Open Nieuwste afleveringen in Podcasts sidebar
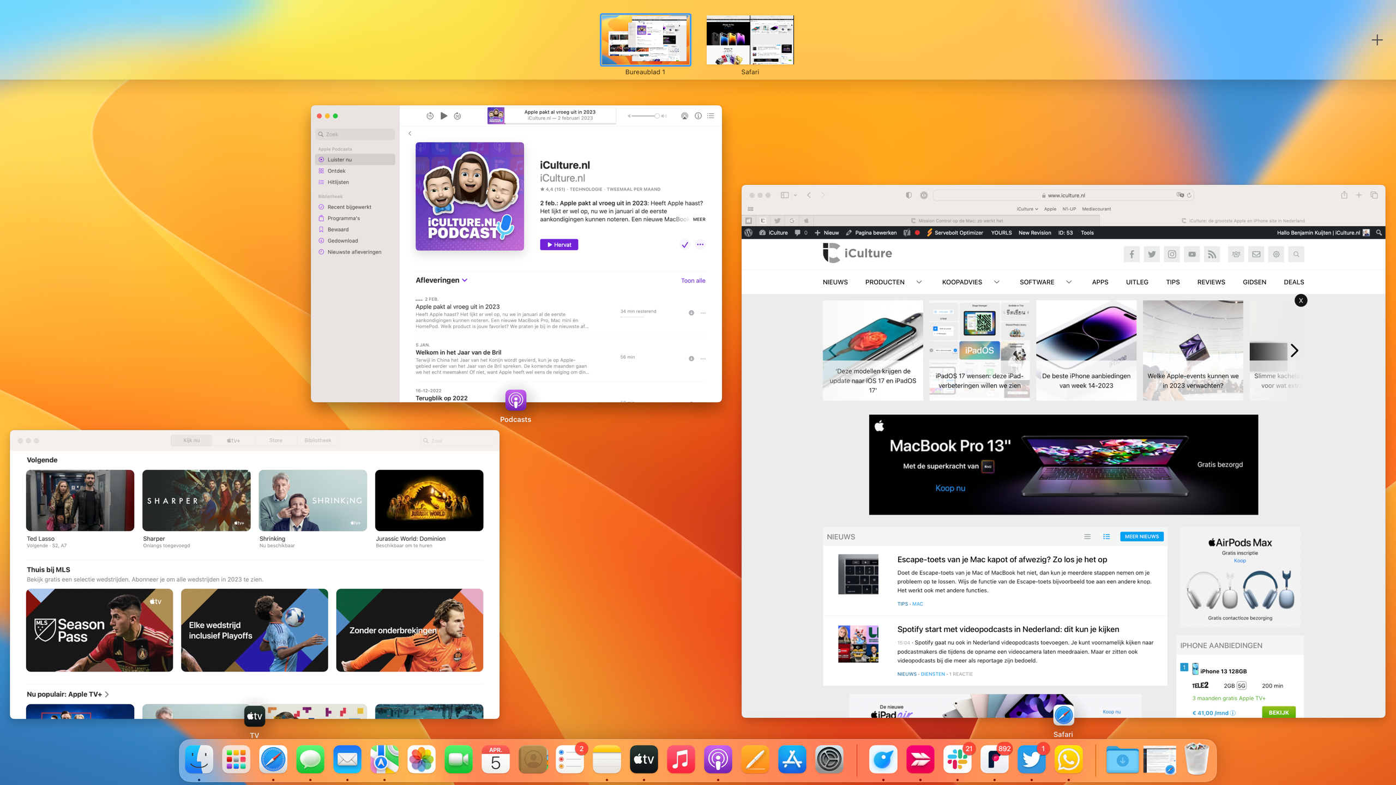 coord(355,252)
